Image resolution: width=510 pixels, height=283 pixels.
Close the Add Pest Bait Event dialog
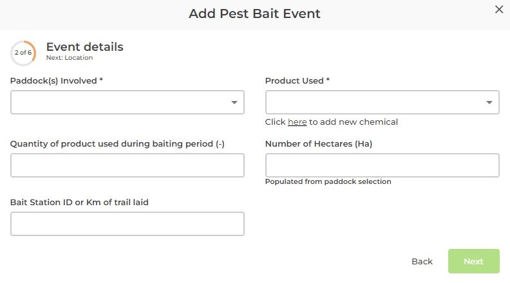click(498, 10)
